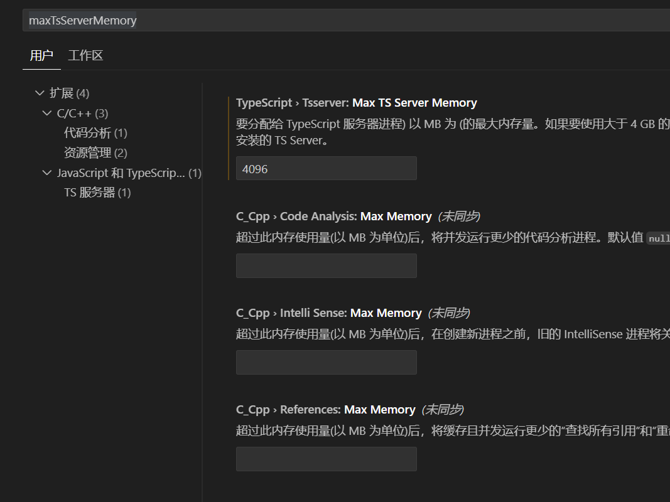Click the Intelli Sense Max Memory input field
Viewport: 670px width, 502px height.
click(326, 362)
